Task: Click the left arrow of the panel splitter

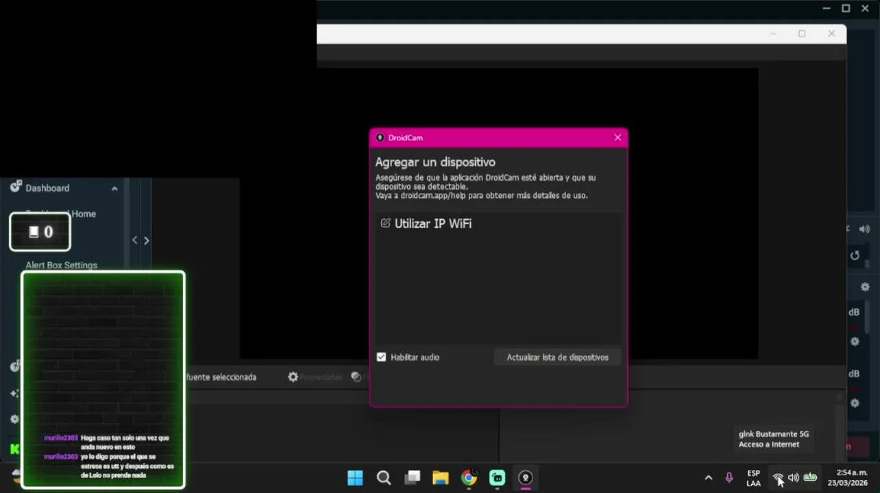Action: (135, 240)
